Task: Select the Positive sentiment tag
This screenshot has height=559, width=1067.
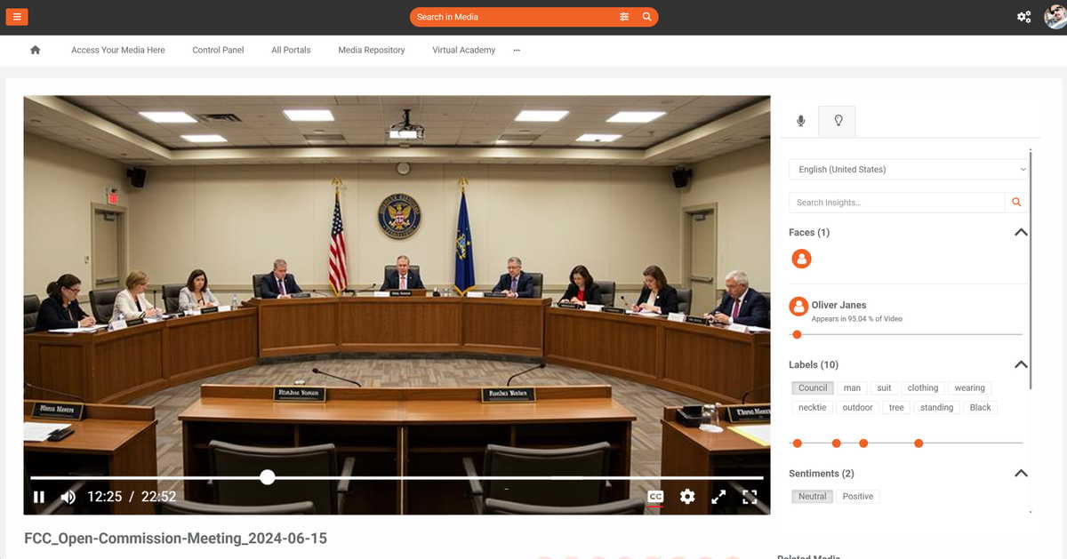Action: tap(858, 496)
